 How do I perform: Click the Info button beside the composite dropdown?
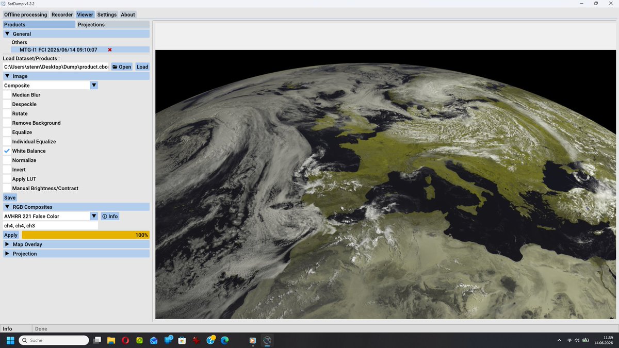[x=110, y=217]
